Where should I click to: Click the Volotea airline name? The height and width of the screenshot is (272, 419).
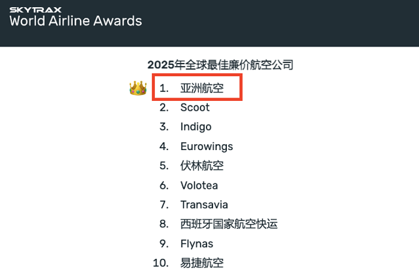coord(199,185)
